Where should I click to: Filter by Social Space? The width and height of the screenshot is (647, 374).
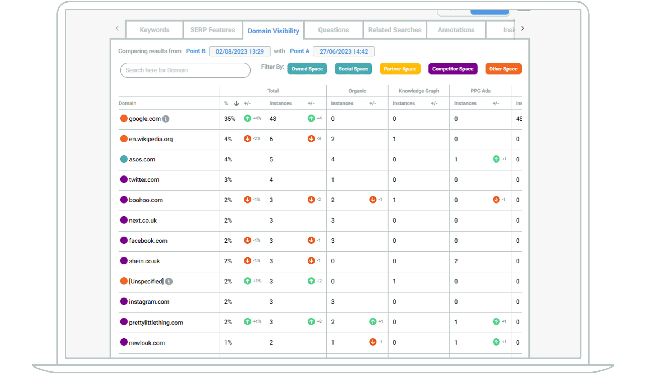click(353, 69)
